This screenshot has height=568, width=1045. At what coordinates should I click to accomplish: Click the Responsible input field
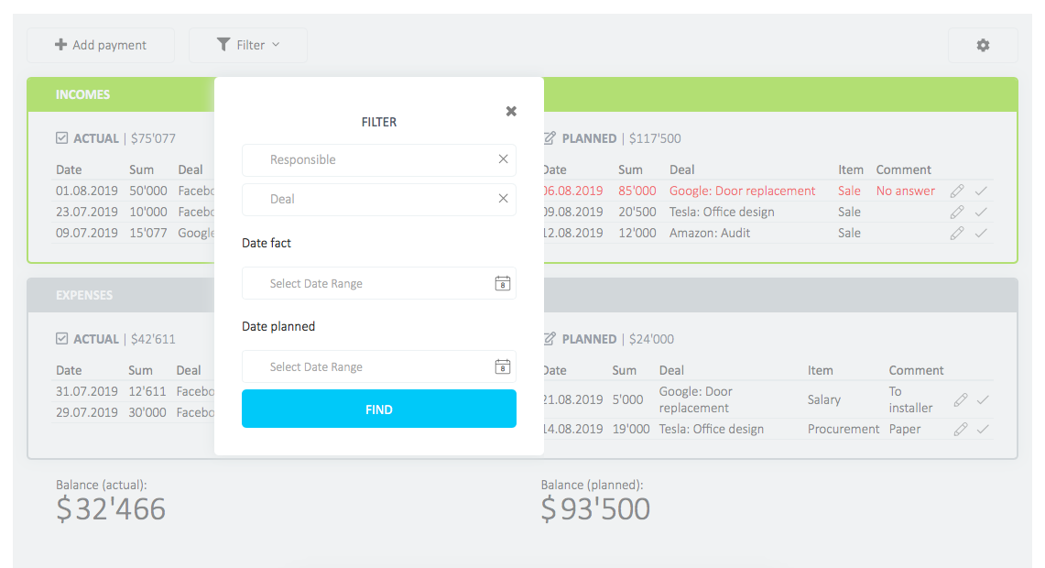[x=378, y=160]
